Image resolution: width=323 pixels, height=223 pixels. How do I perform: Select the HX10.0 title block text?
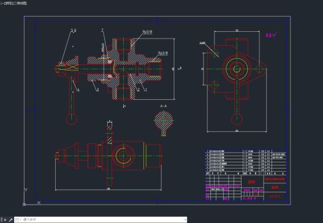coord(275,196)
